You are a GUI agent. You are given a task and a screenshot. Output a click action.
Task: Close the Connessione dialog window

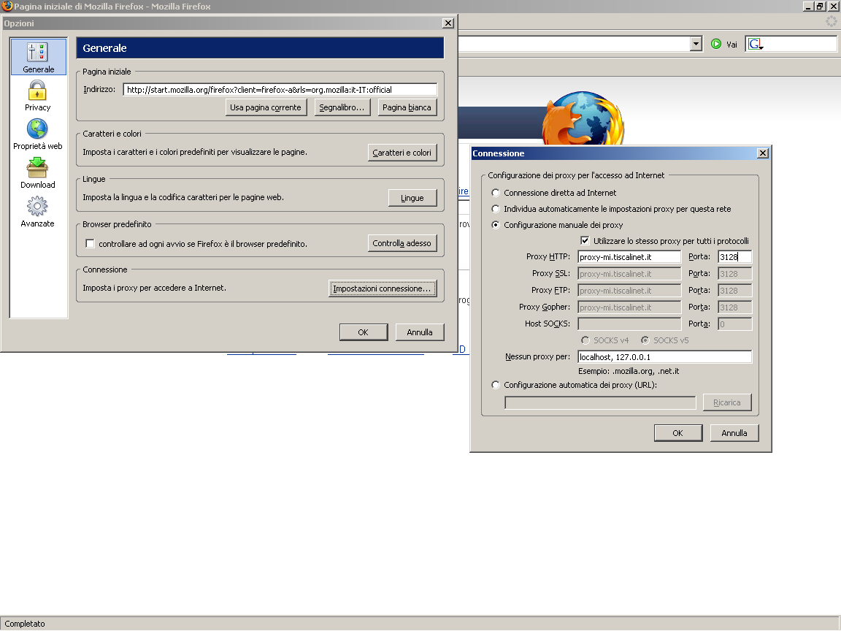click(x=763, y=153)
